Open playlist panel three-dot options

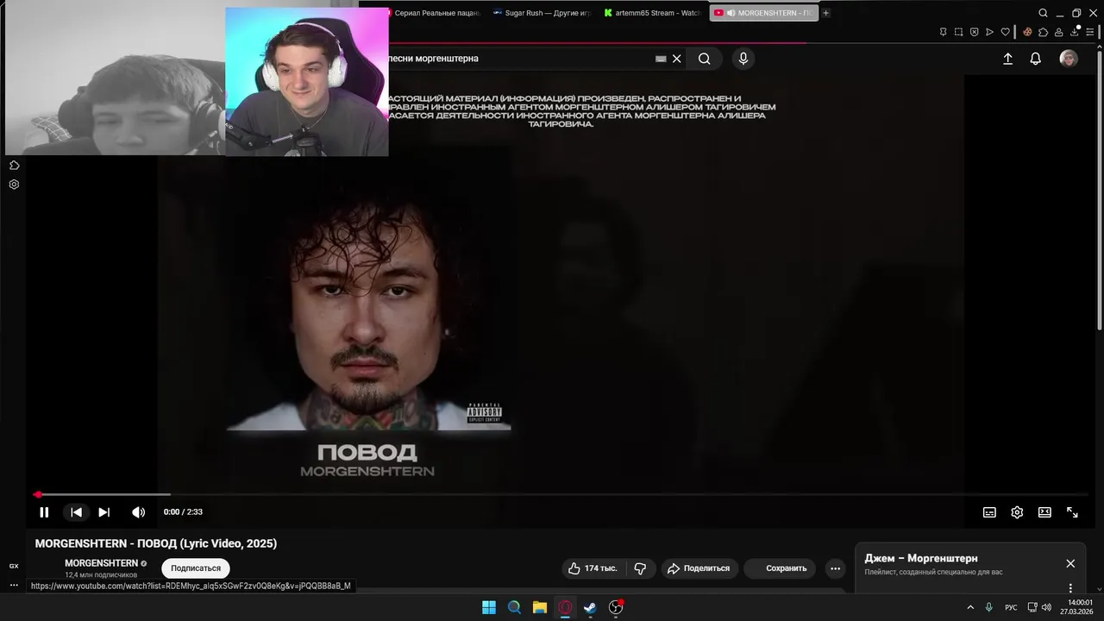1070,588
